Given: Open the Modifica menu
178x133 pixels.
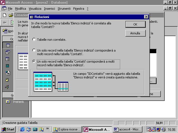Looking at the screenshot, I should (20, 9).
